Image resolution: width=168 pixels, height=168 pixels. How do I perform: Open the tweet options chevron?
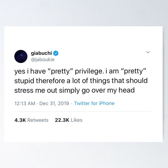(148, 52)
